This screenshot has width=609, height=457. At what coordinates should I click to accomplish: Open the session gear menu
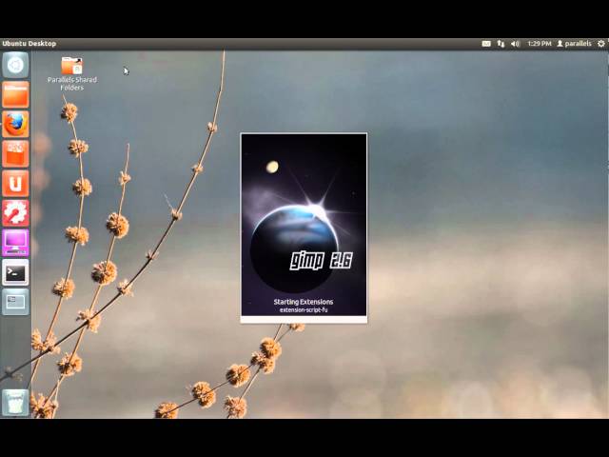600,44
